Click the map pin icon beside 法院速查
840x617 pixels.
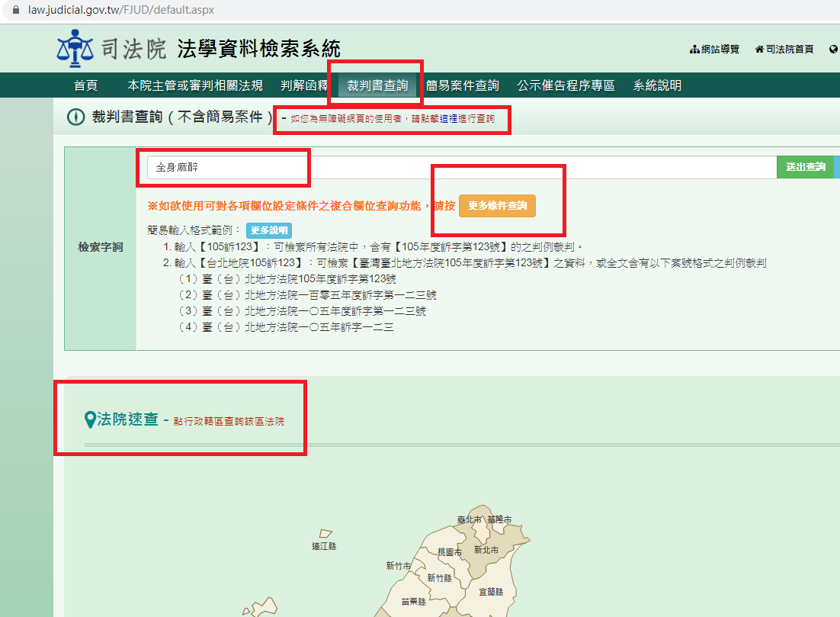[x=90, y=419]
